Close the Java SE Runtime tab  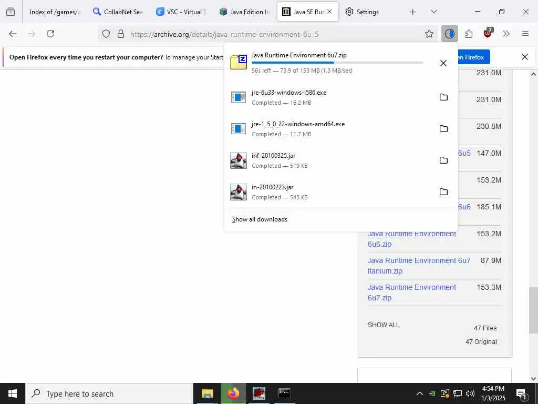coord(329,12)
